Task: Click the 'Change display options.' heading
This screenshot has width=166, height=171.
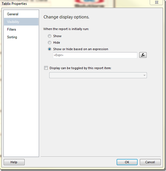Action: pyautogui.click(x=66, y=17)
